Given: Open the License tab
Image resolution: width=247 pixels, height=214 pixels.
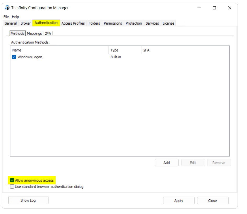Looking at the screenshot, I should [169, 23].
